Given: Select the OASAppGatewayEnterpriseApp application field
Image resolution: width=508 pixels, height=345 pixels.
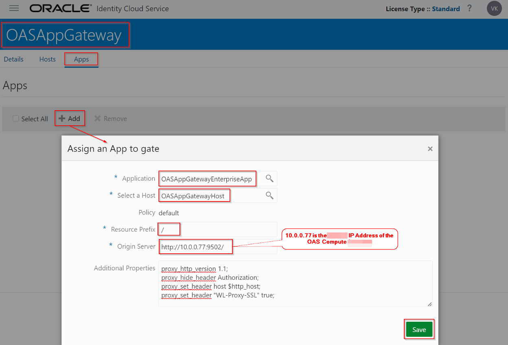Looking at the screenshot, I should click(207, 178).
